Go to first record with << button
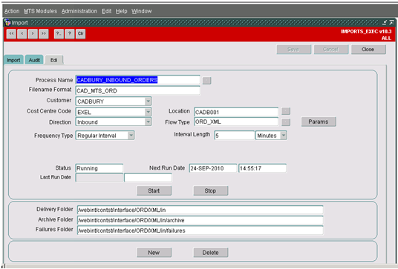398x269 pixels. pyautogui.click(x=11, y=33)
